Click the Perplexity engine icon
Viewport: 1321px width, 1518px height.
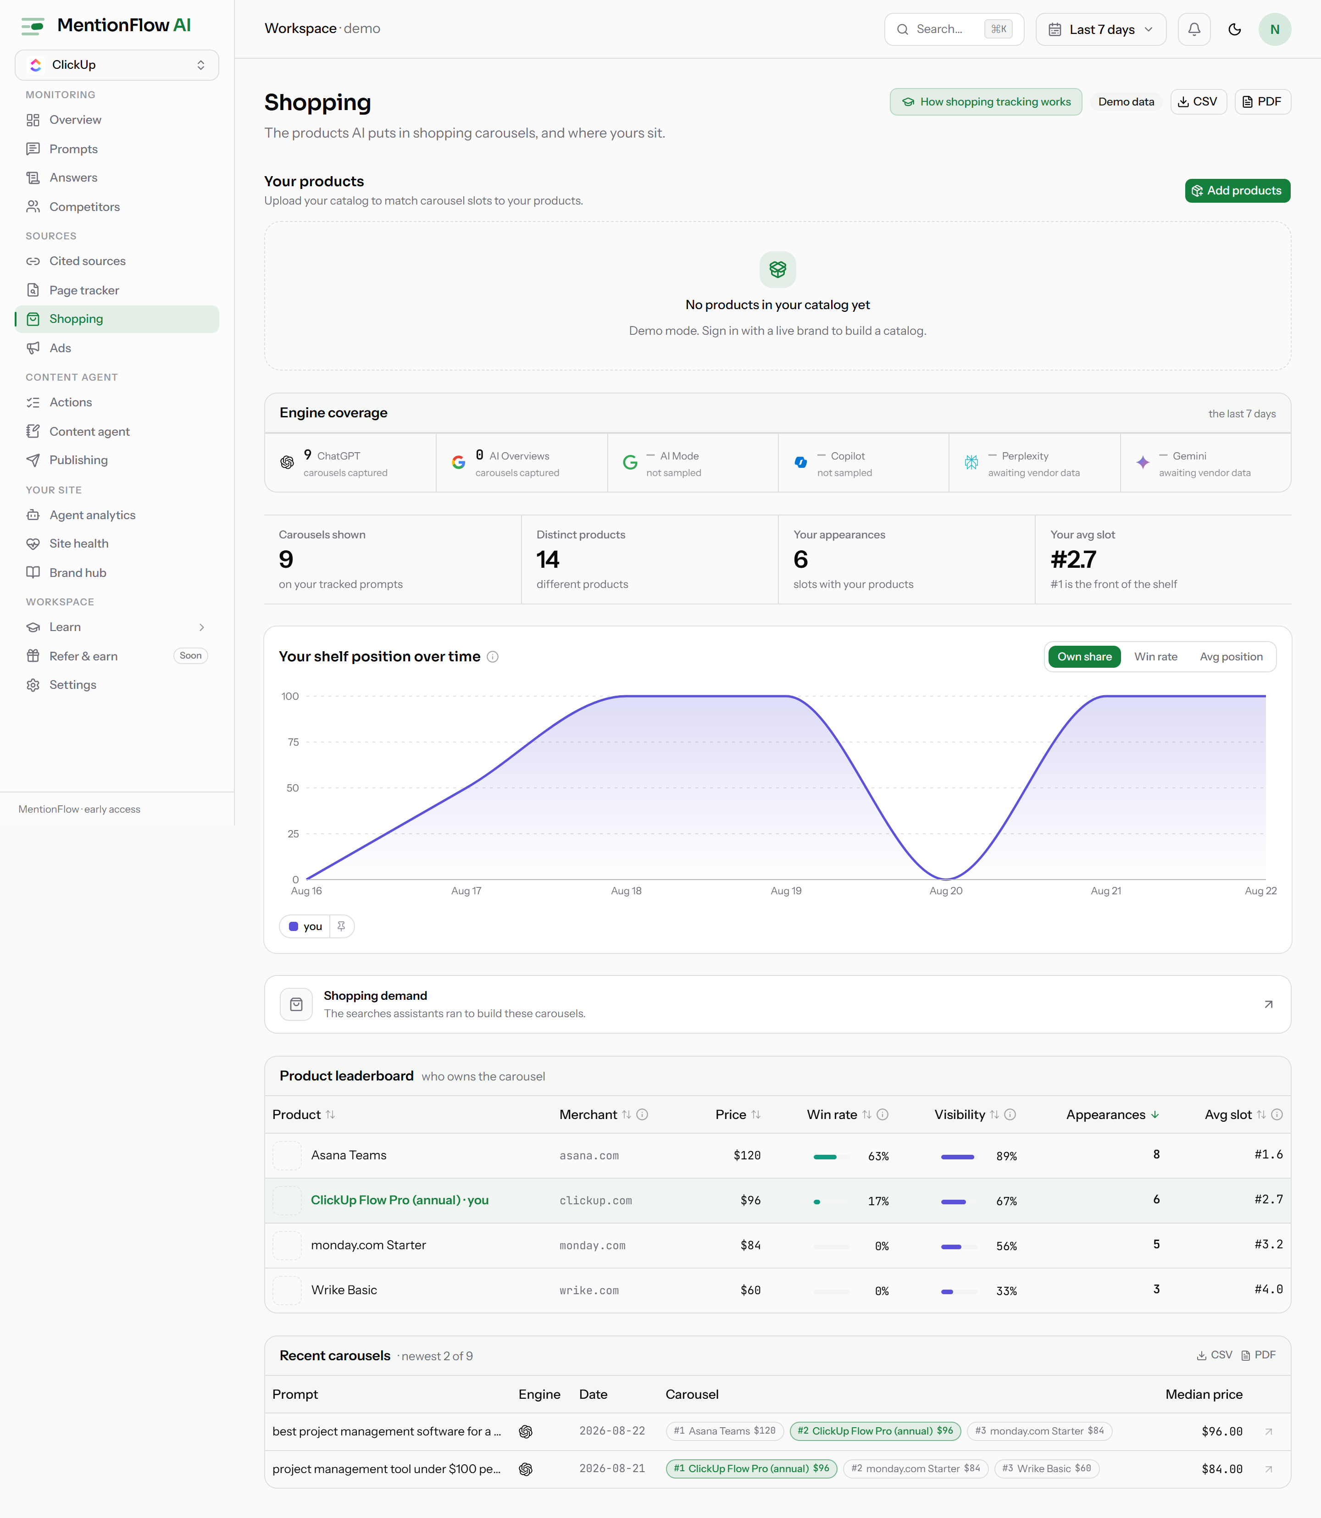pos(971,462)
